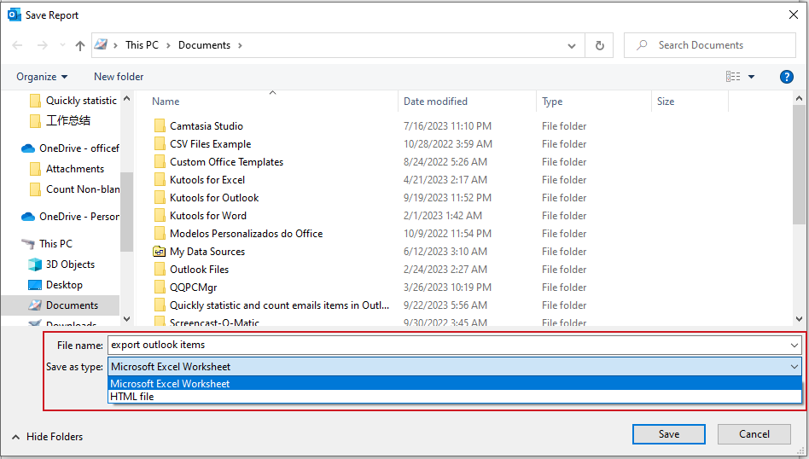This screenshot has width=809, height=459.
Task: Select CSV Files Example folder icon
Action: point(160,144)
